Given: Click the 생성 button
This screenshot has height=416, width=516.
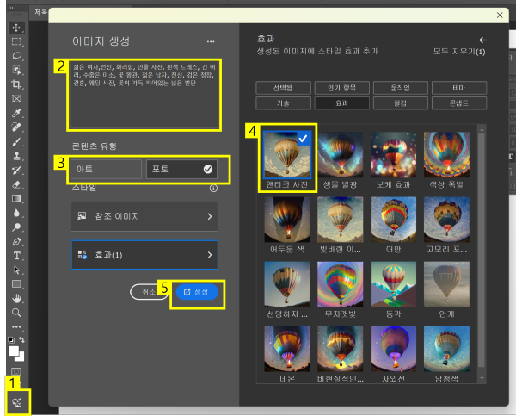Looking at the screenshot, I should [x=197, y=292].
